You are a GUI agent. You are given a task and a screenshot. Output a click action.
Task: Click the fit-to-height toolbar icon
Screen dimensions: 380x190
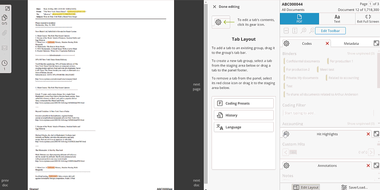295,31
